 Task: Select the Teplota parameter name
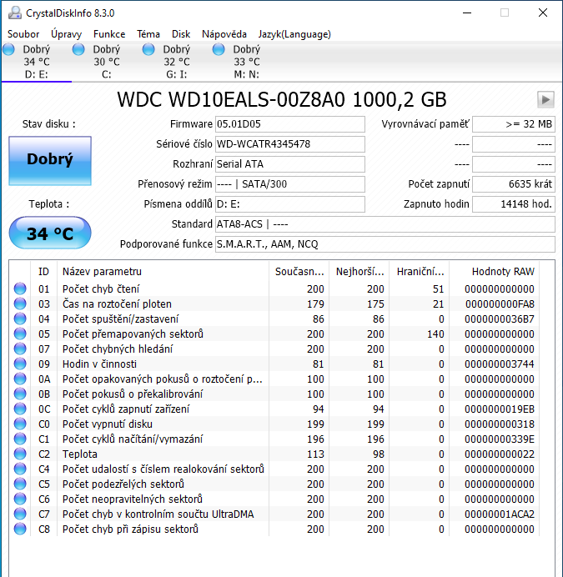pyautogui.click(x=80, y=454)
